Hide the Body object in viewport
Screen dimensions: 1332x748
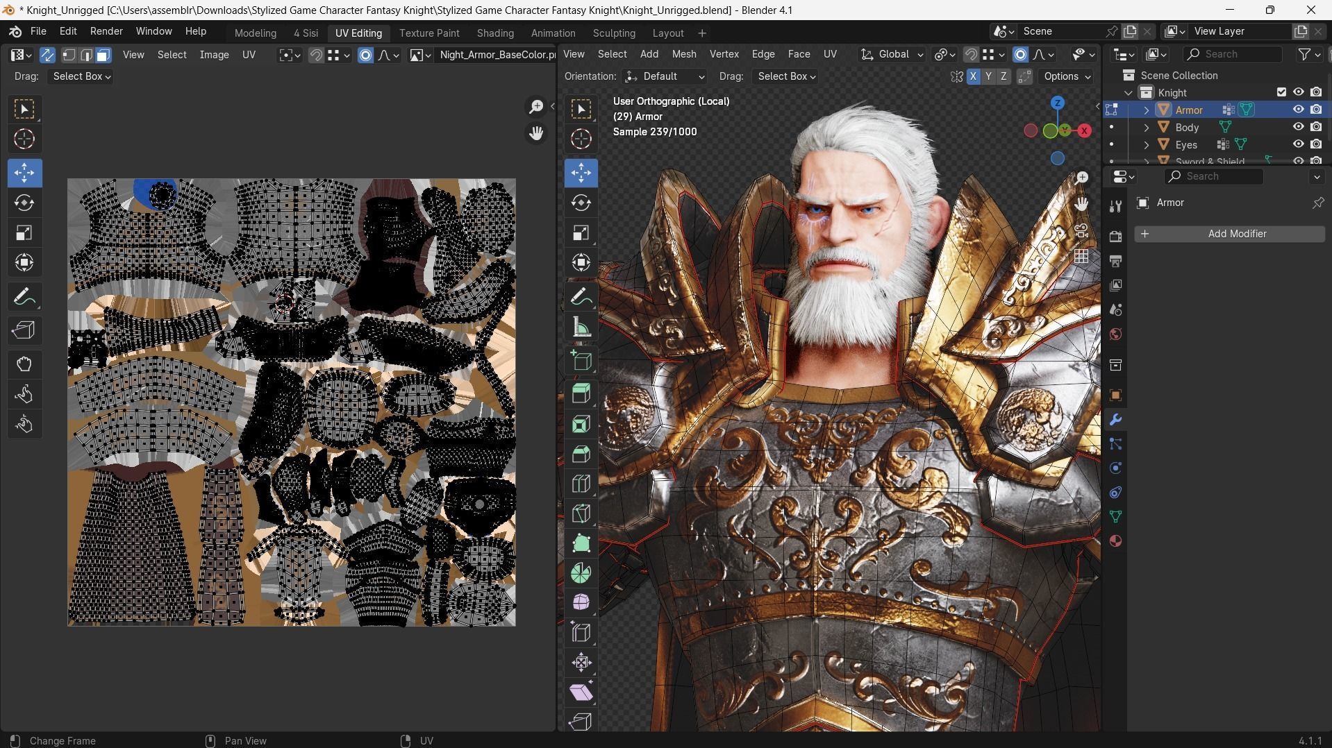click(x=1298, y=127)
